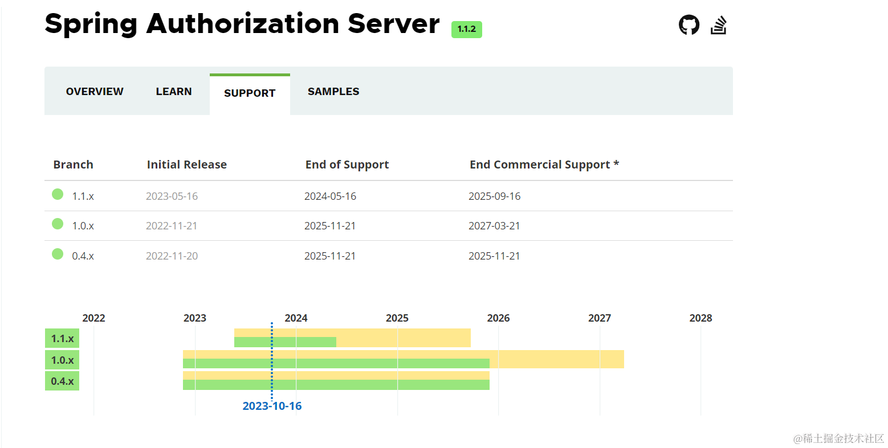Click the Spring Authorization Server heading
The width and height of the screenshot is (888, 448).
pyautogui.click(x=242, y=24)
